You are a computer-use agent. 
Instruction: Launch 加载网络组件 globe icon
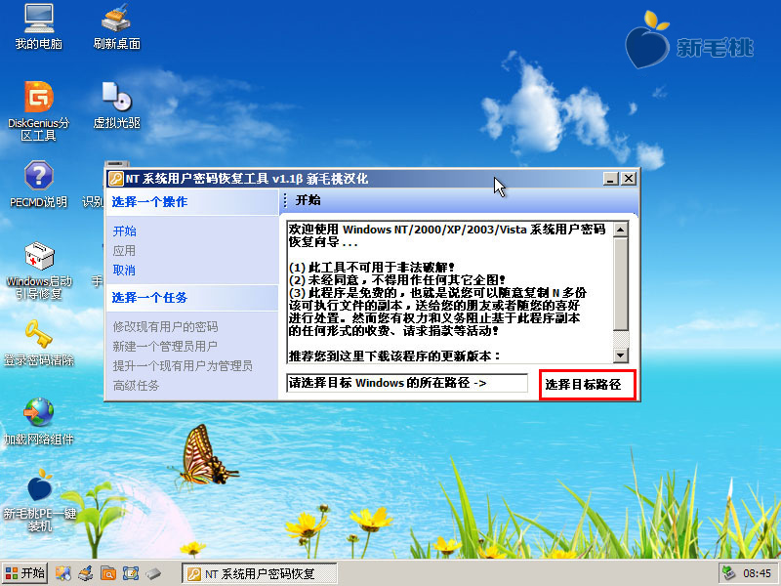tap(38, 422)
